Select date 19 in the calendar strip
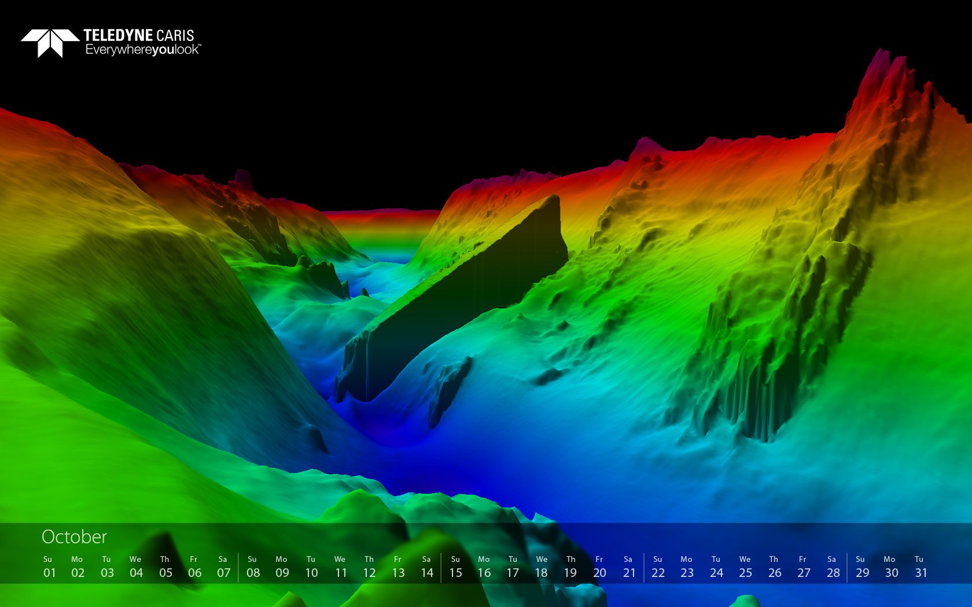 [570, 573]
